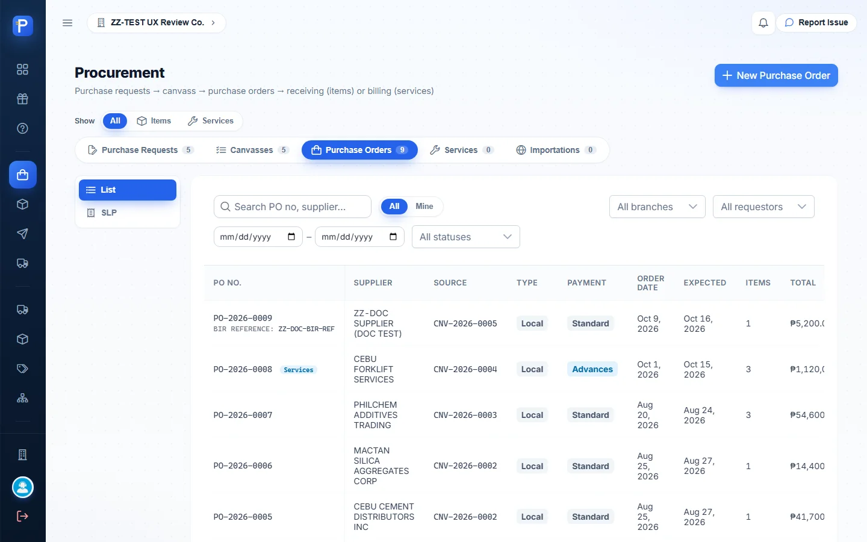Select All in the All/Mine toggle
867x542 pixels.
tap(394, 207)
